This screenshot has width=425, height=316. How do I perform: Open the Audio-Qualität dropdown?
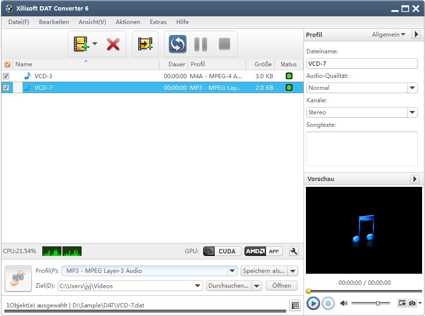click(x=412, y=88)
